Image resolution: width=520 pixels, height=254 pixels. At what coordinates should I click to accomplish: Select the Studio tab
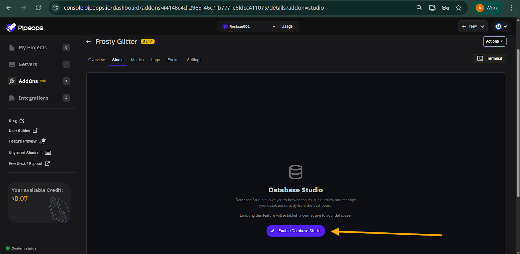click(x=118, y=60)
